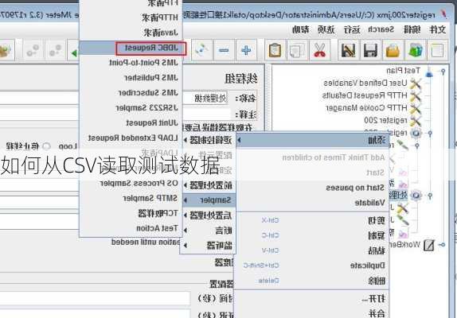Select JDBC Request from the Sampler list
Screen dimensions: 457x318
pyautogui.click(x=131, y=48)
